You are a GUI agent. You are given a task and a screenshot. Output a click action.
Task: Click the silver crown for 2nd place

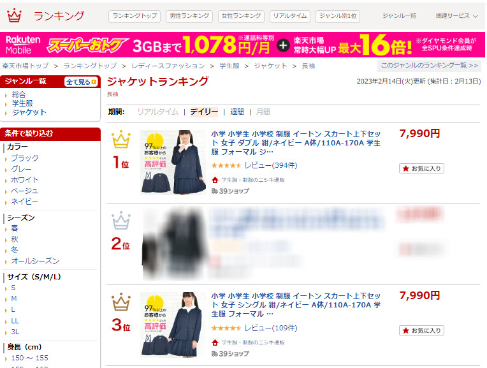121,221
